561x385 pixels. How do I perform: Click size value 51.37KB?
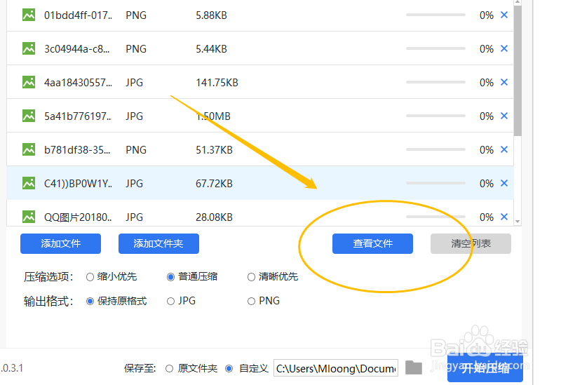(214, 150)
